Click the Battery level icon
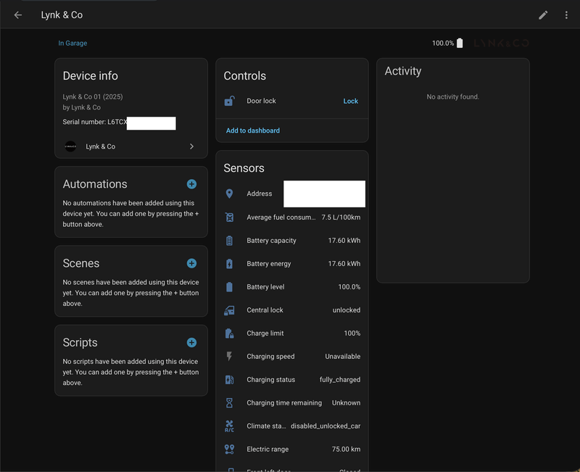Image resolution: width=580 pixels, height=472 pixels. [229, 286]
